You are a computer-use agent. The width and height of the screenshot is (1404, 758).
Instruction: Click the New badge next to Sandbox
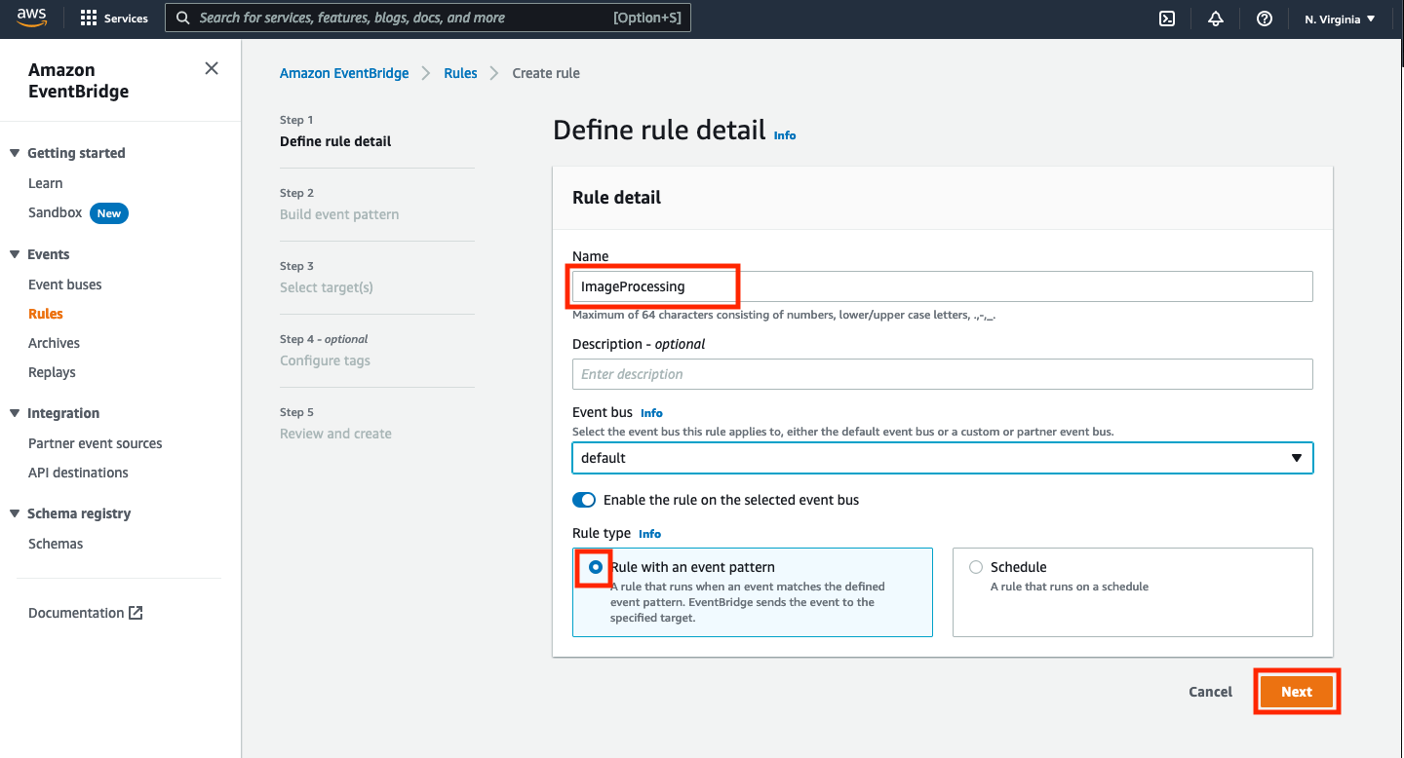pos(109,213)
